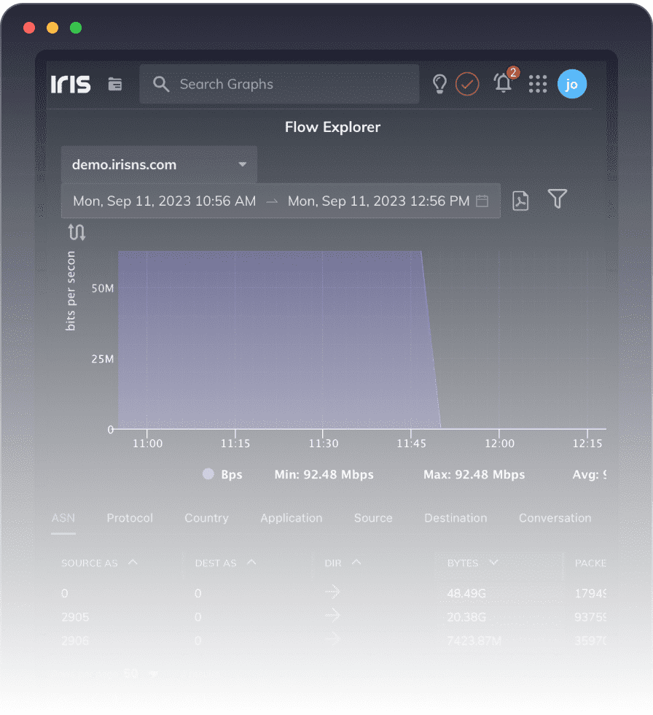
Task: Open the filter funnel icon
Action: tap(558, 199)
